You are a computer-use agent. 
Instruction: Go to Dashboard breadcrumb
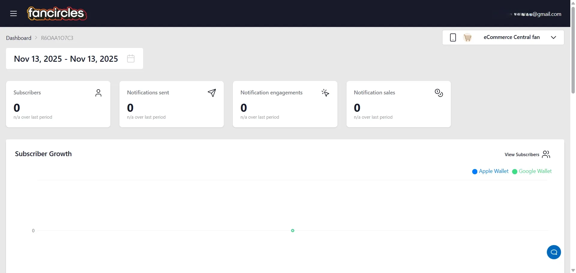click(19, 38)
